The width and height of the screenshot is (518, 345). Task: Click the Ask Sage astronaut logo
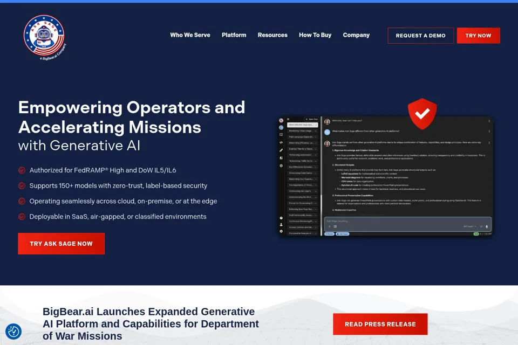tap(45, 37)
